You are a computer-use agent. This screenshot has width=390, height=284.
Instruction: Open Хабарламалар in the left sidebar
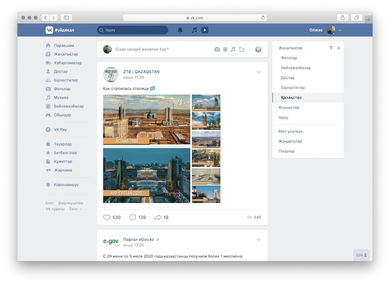point(67,63)
